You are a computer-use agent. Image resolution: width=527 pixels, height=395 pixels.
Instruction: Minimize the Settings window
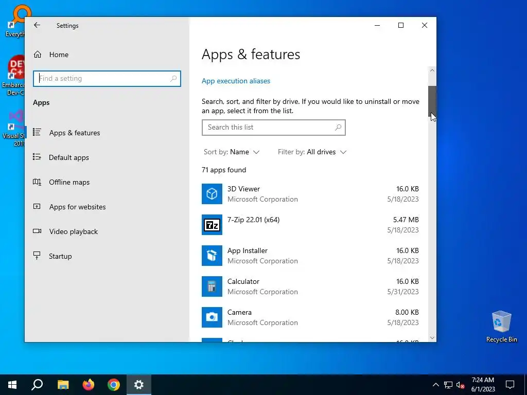[x=377, y=25]
